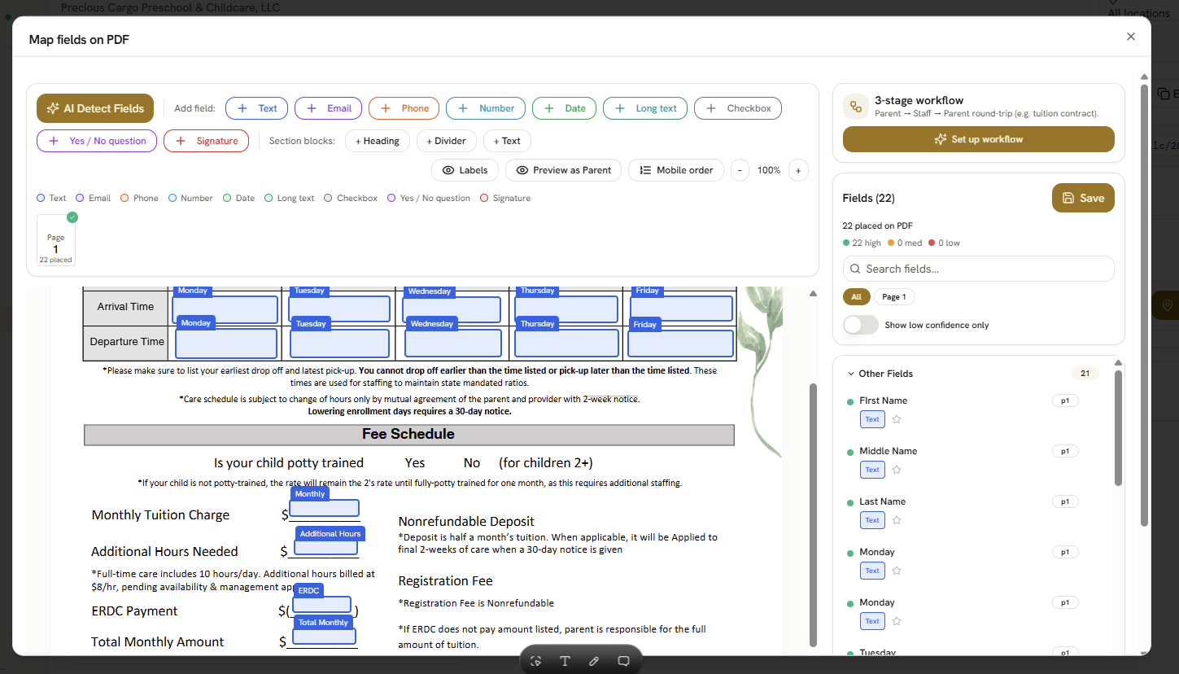Select the All filter chip
This screenshot has height=674, width=1179.
(856, 297)
